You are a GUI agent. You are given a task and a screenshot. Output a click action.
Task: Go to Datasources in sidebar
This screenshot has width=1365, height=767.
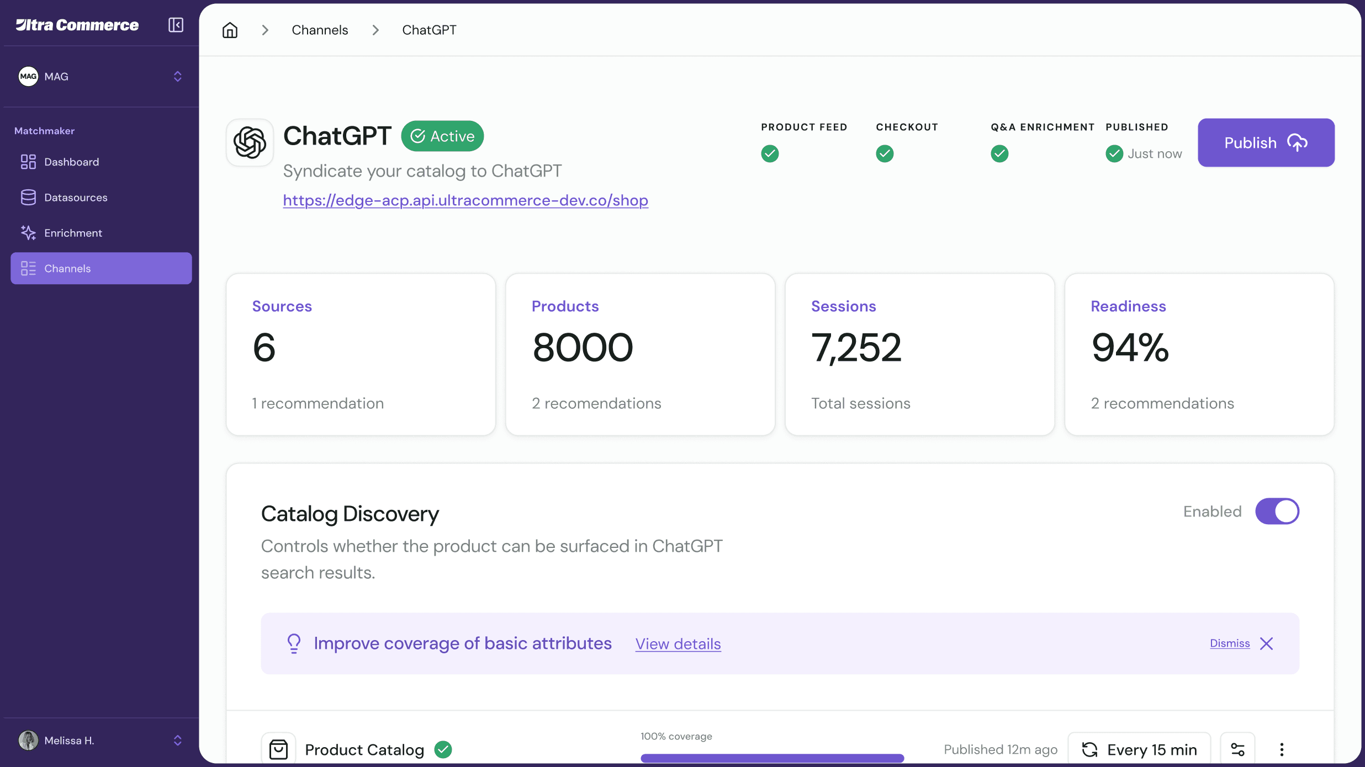point(76,198)
